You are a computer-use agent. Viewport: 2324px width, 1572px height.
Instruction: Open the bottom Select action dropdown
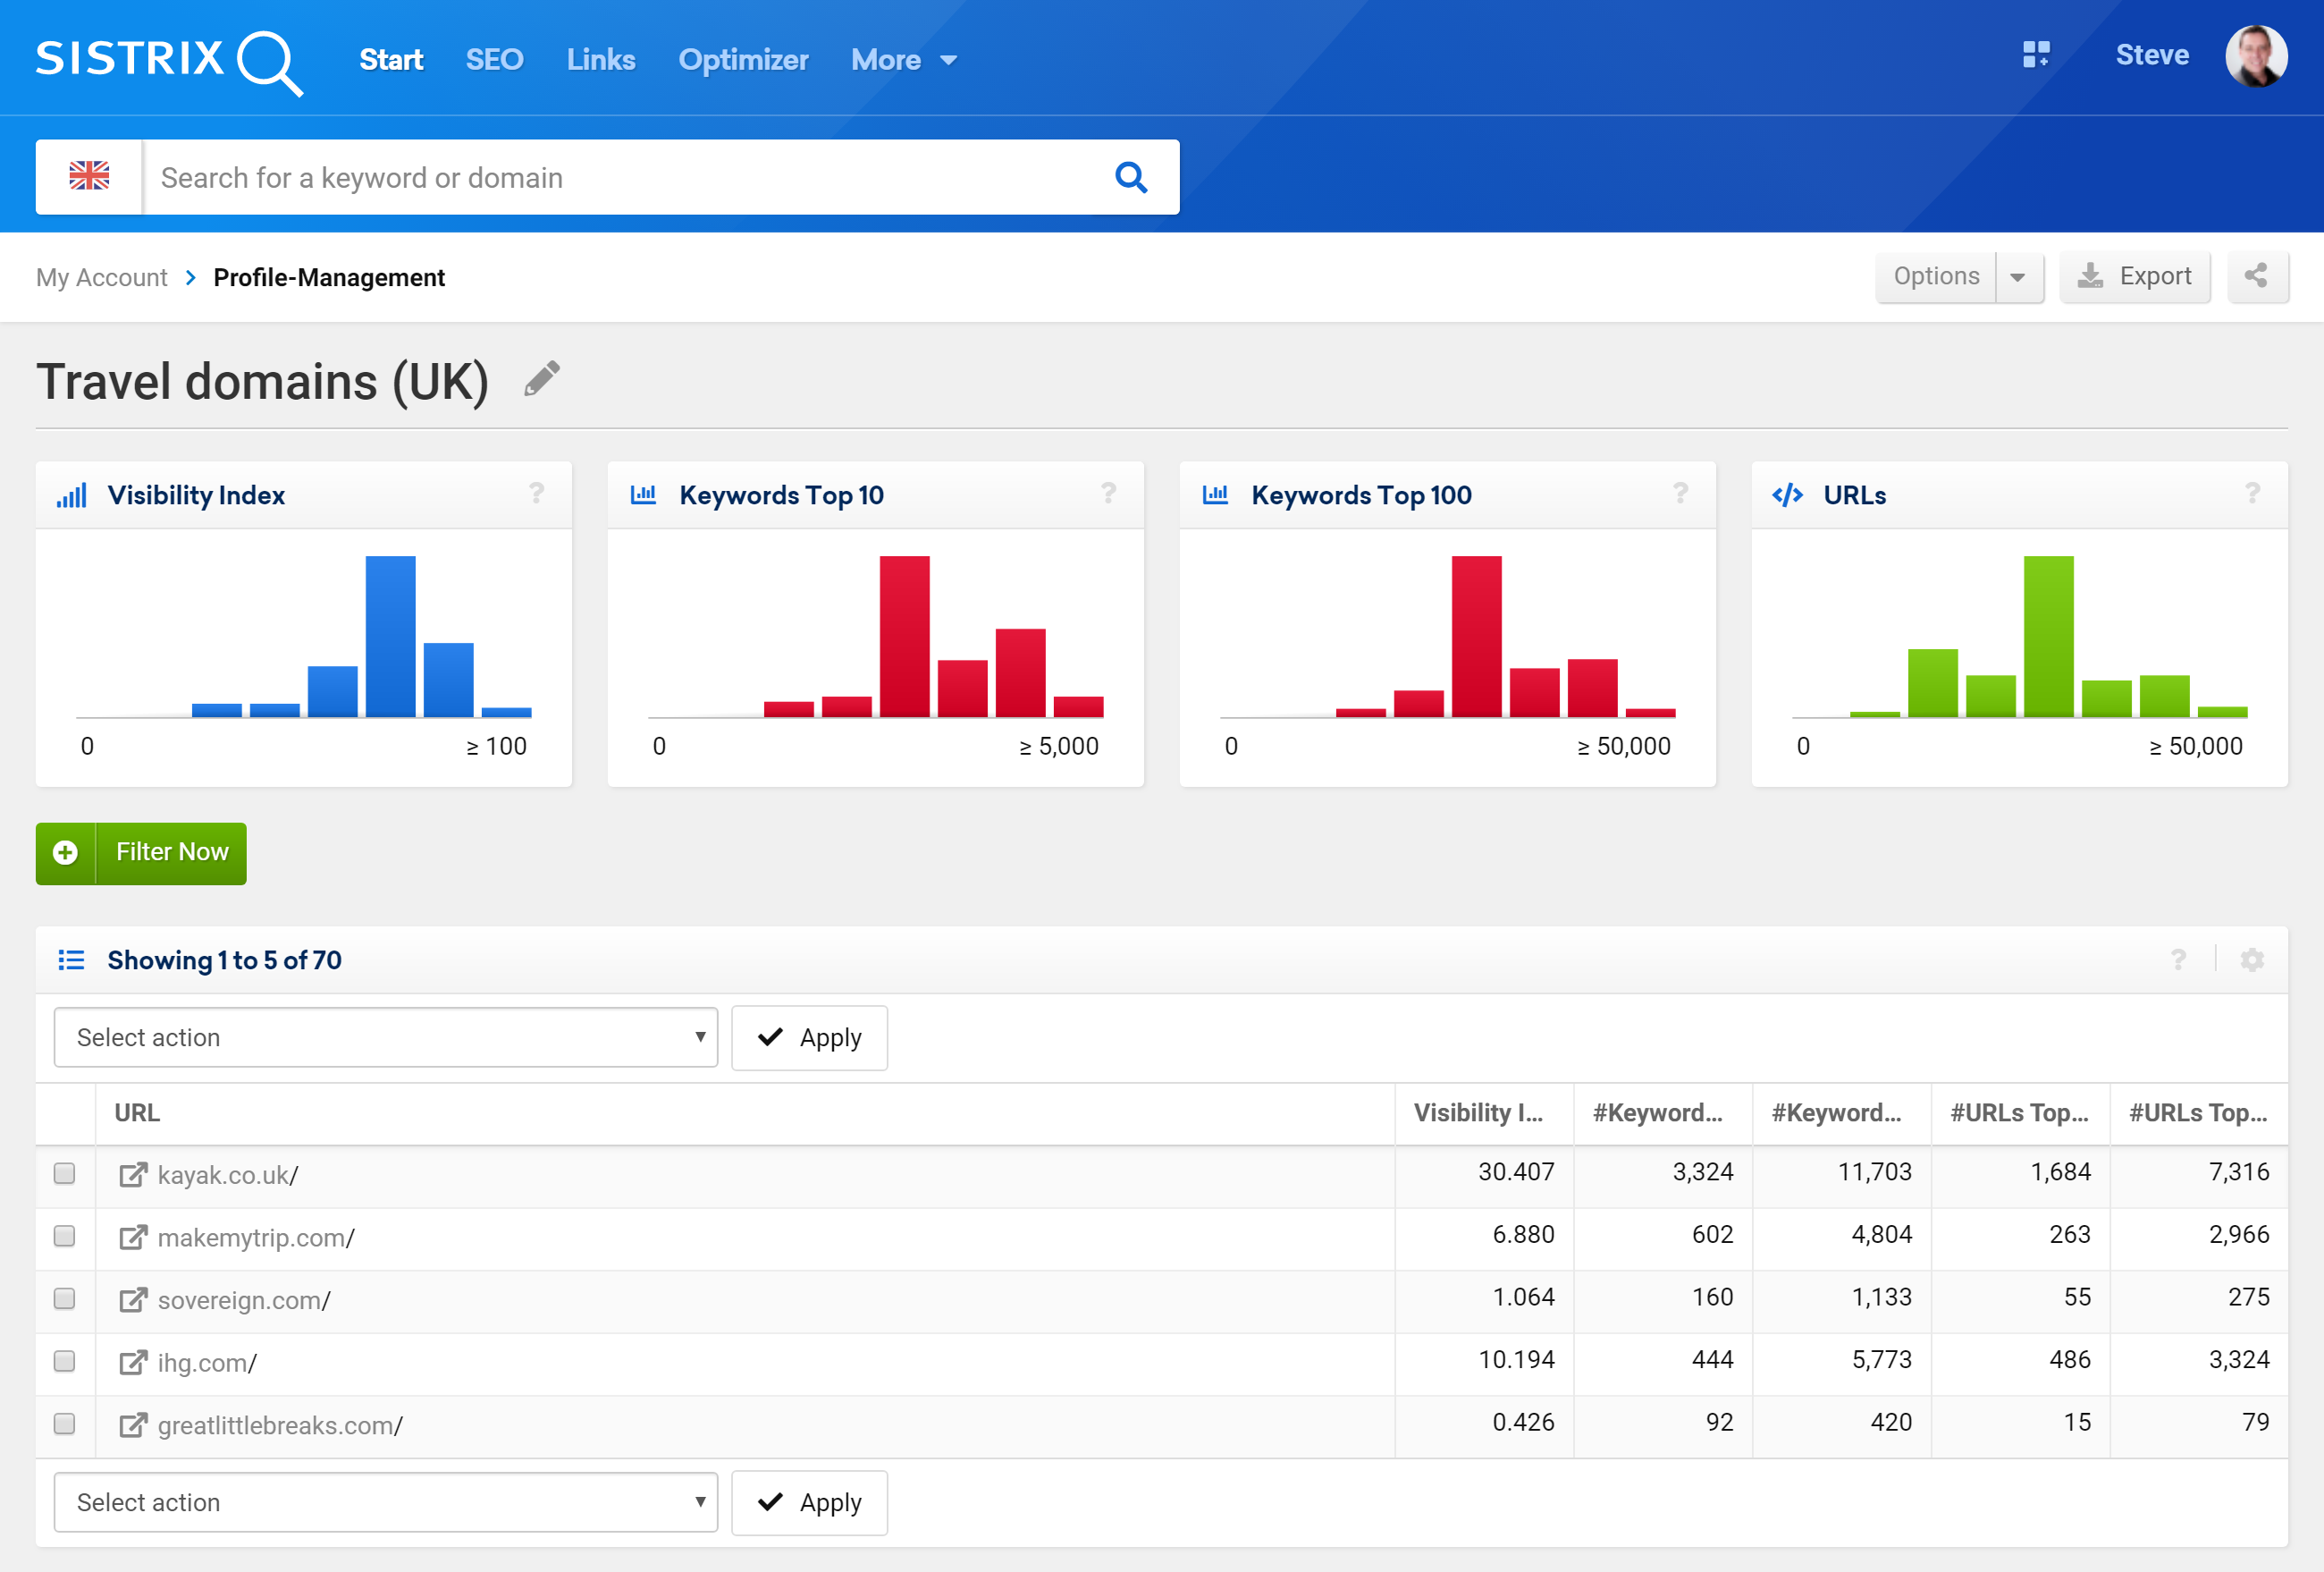pos(386,1502)
